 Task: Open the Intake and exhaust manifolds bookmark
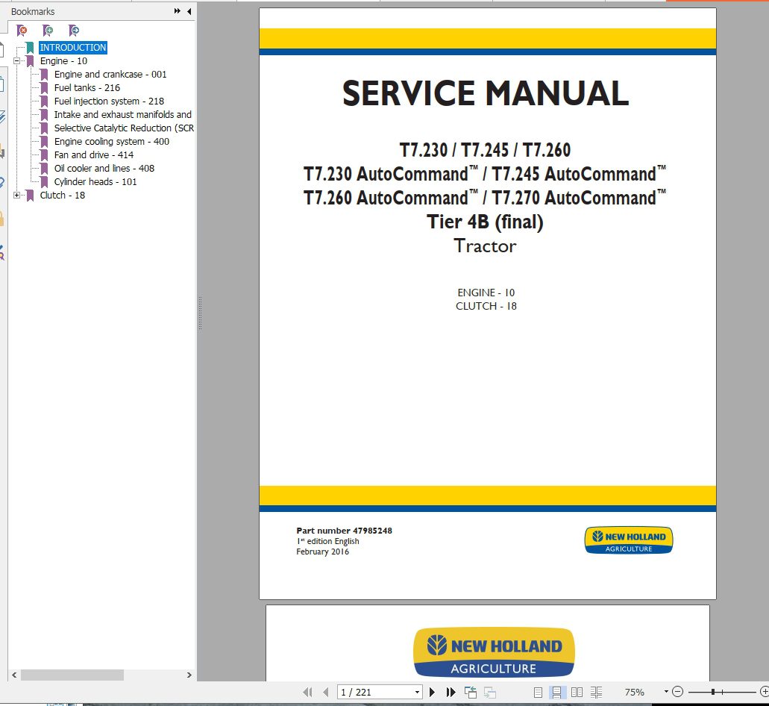coord(122,114)
